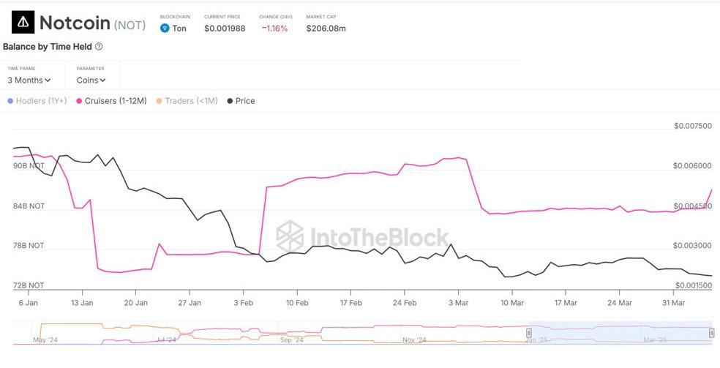
Task: Click the 3 Feb date axis label
Action: [x=243, y=302]
